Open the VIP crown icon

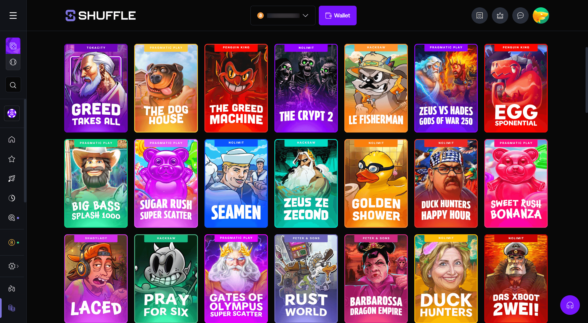pyautogui.click(x=500, y=16)
